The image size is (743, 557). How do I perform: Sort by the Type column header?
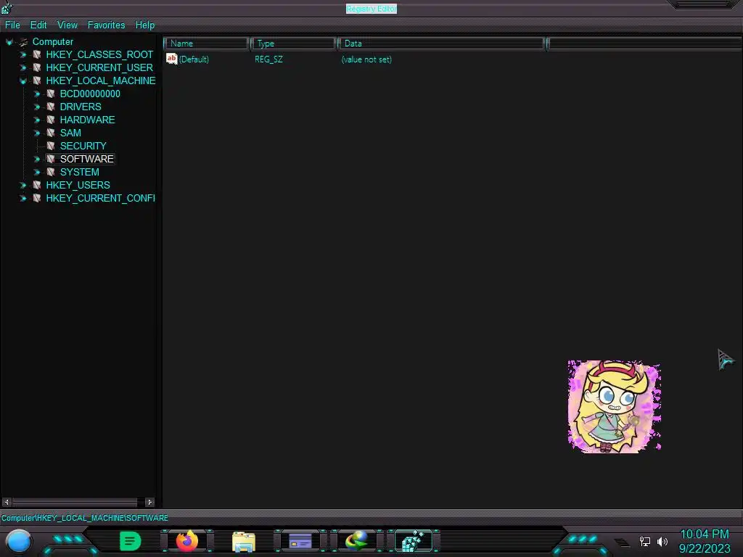click(x=293, y=44)
